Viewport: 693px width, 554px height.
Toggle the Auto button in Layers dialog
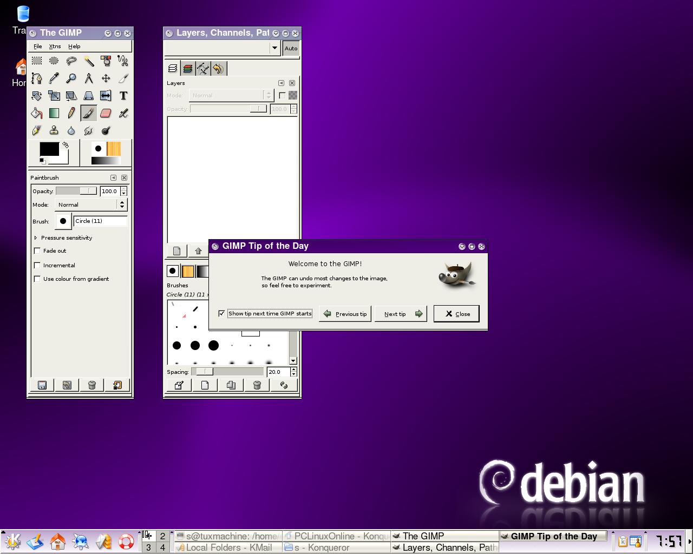pos(291,48)
